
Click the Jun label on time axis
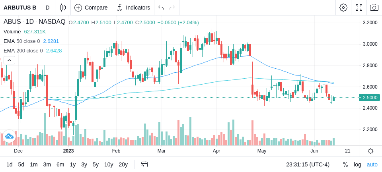tap(314, 151)
